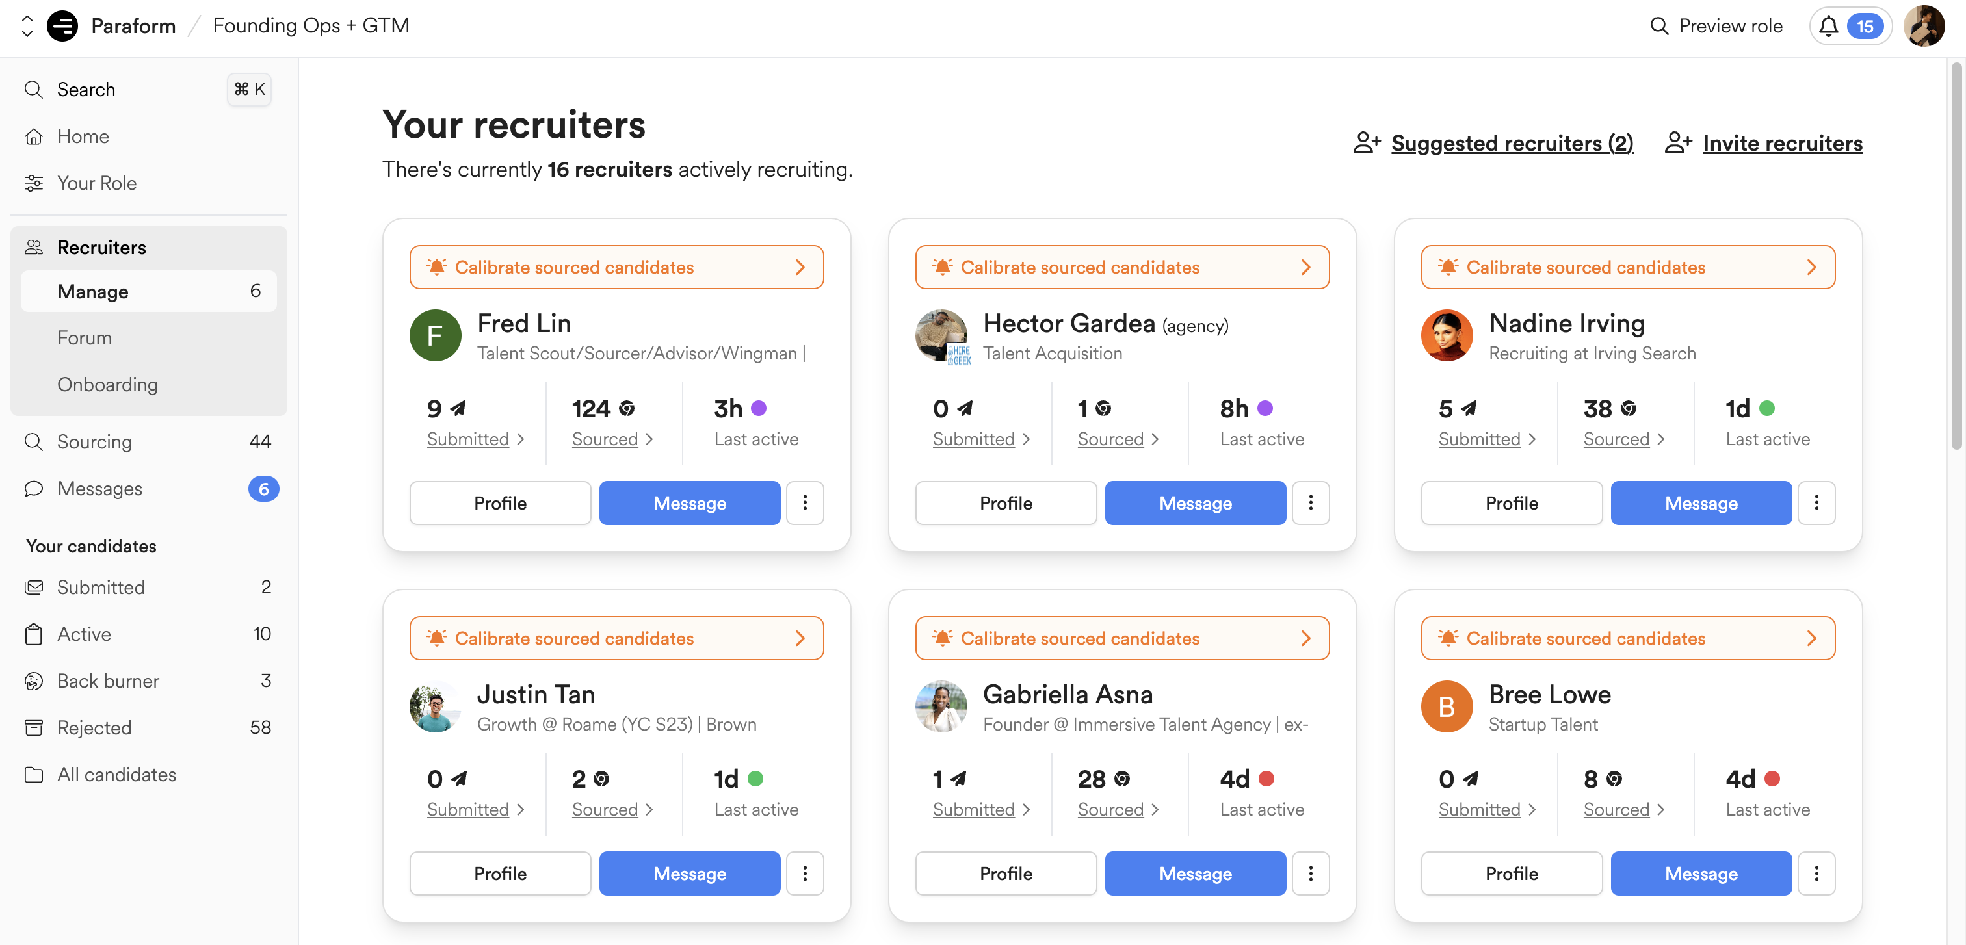Open the Home sidebar icon

pos(34,136)
